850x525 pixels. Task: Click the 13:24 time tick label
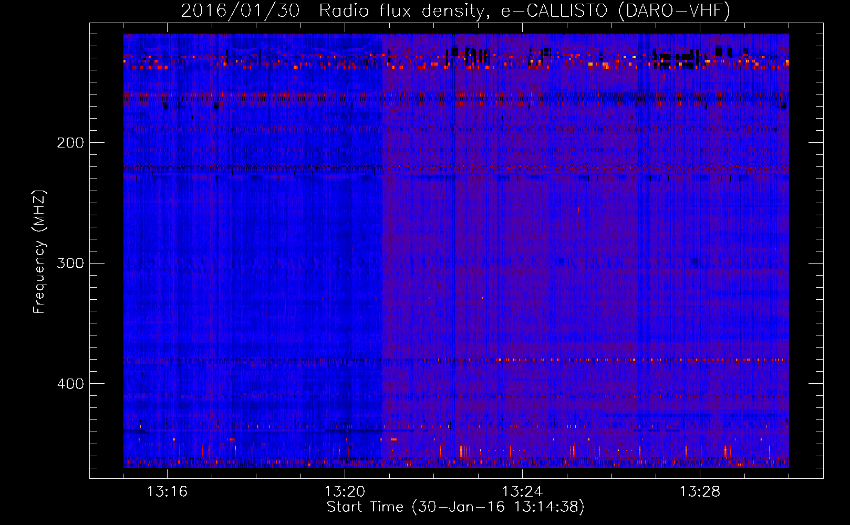tap(522, 492)
